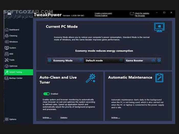Screen dimensions: 179x134
Task: Click the Current PC Mode monitor icon
Action: pos(159,27)
